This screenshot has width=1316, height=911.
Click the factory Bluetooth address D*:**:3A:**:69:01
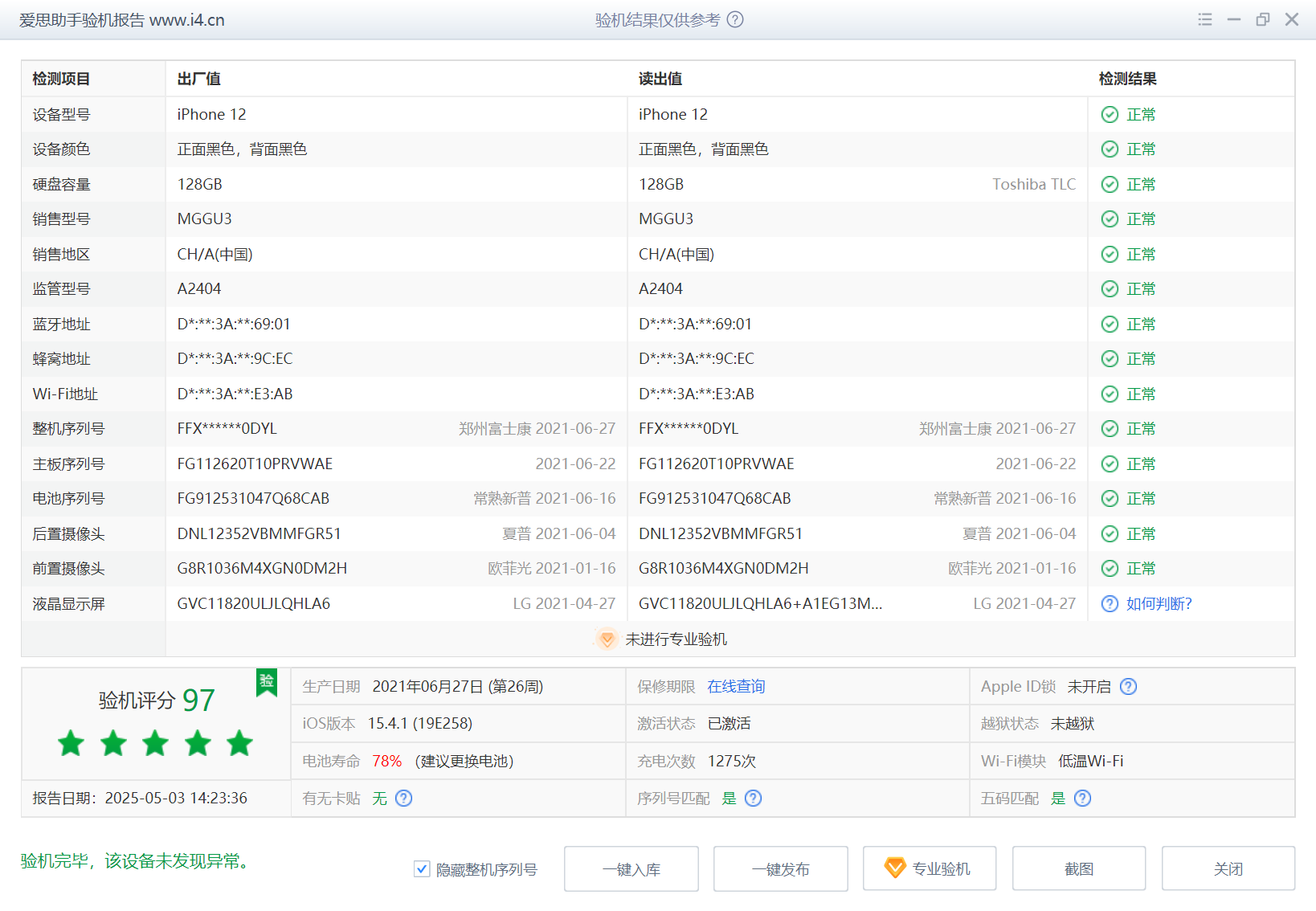tap(234, 324)
